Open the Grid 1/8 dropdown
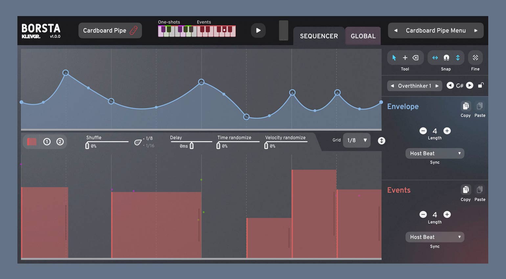The width and height of the screenshot is (506, 279). (356, 140)
